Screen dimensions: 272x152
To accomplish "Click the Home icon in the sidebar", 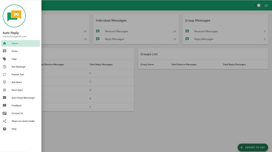I will [x=4, y=43].
